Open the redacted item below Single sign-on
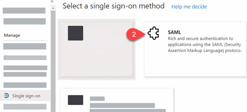The height and width of the screenshot is (112, 247). tap(25, 107)
